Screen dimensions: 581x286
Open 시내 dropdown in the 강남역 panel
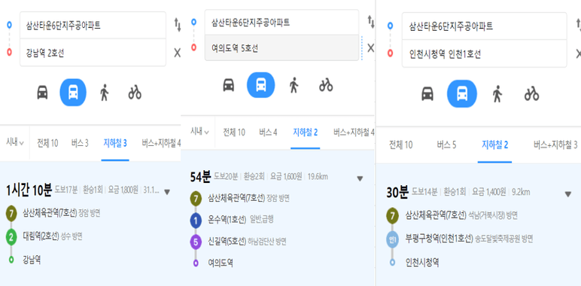pyautogui.click(x=15, y=143)
